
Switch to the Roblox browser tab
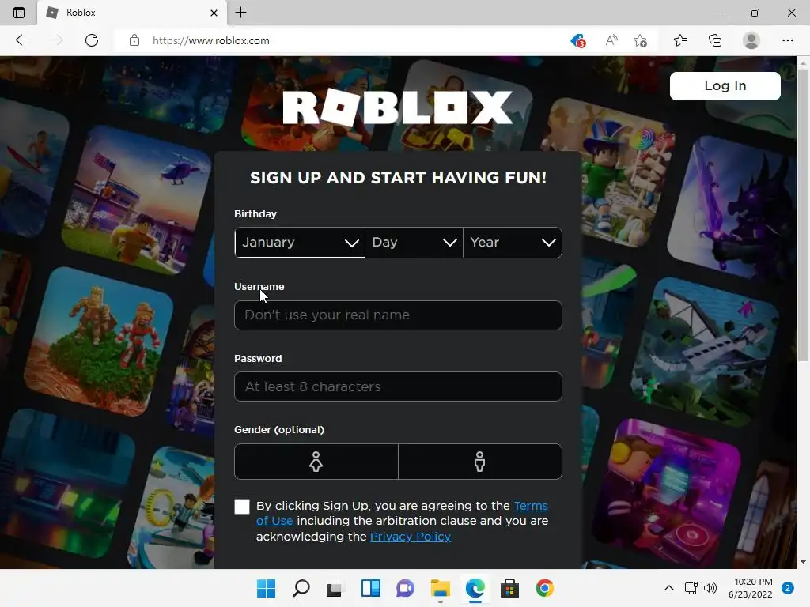132,13
